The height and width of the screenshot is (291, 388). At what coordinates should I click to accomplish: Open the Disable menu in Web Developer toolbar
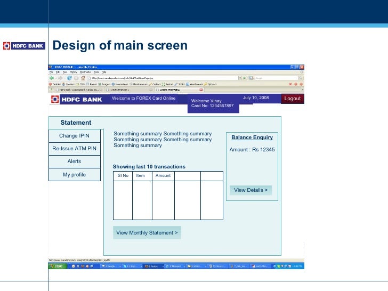[55, 84]
